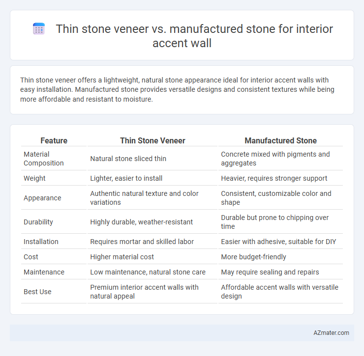
Task: Click the 'Higher material cost' cell
Action: tap(122, 257)
